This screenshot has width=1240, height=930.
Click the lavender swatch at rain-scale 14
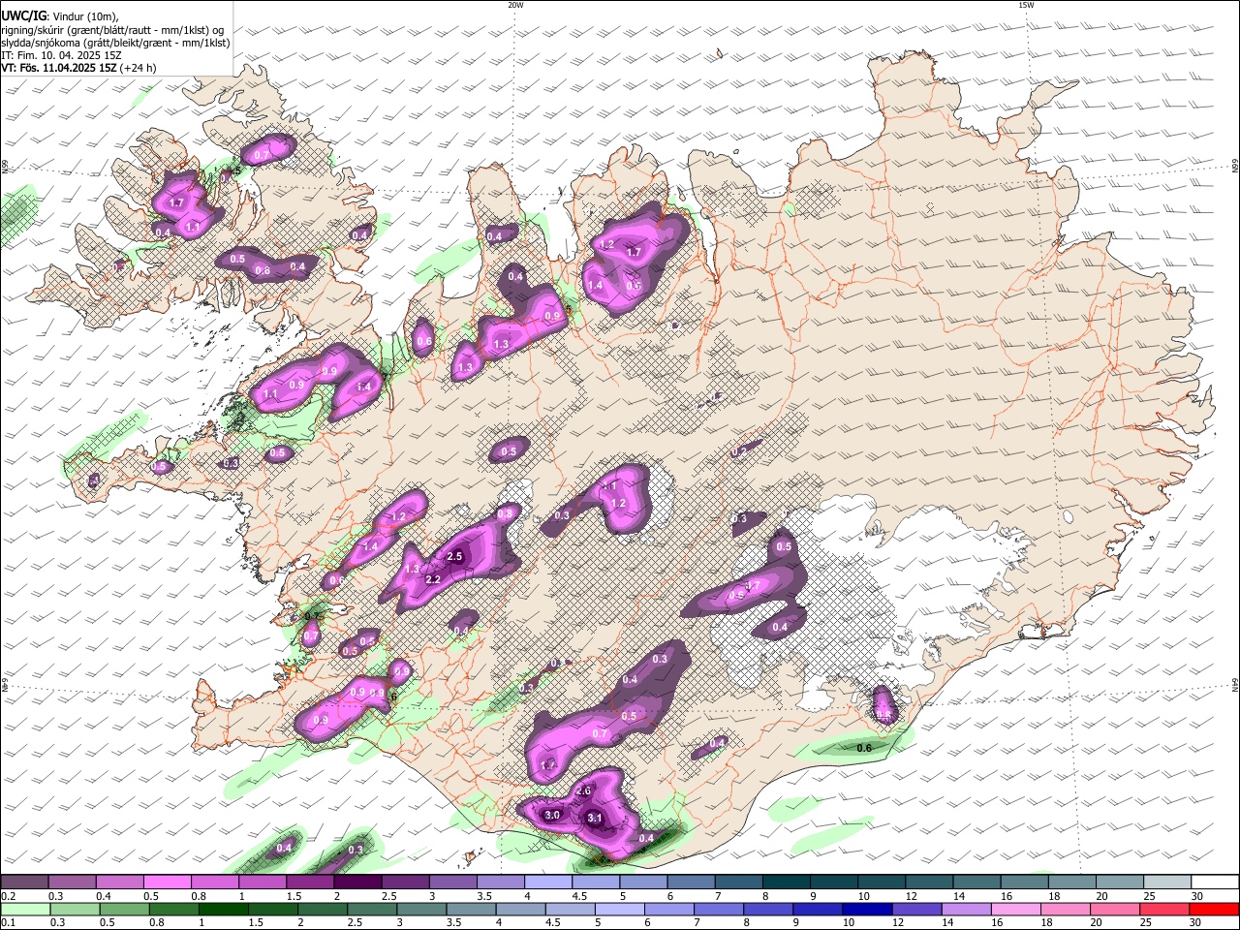(965, 910)
